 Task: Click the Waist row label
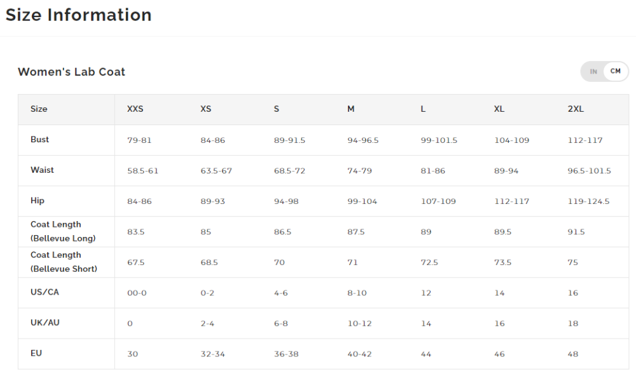tap(42, 170)
